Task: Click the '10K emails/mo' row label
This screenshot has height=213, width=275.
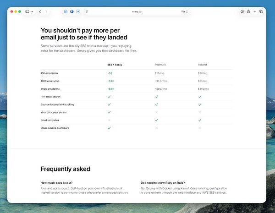Action: click(x=49, y=73)
